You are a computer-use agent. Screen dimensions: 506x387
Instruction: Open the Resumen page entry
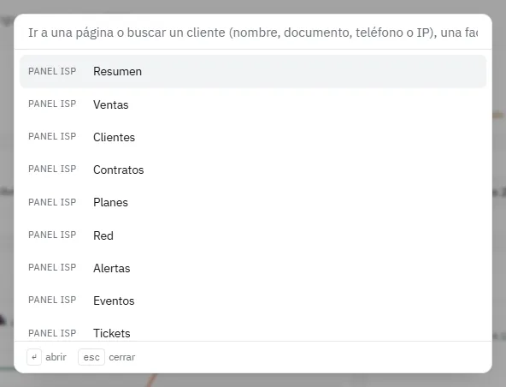click(253, 71)
